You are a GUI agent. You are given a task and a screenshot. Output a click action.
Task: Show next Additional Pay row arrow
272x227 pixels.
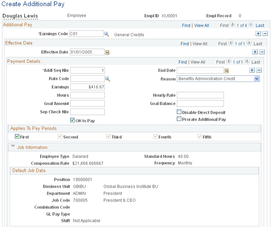251,24
